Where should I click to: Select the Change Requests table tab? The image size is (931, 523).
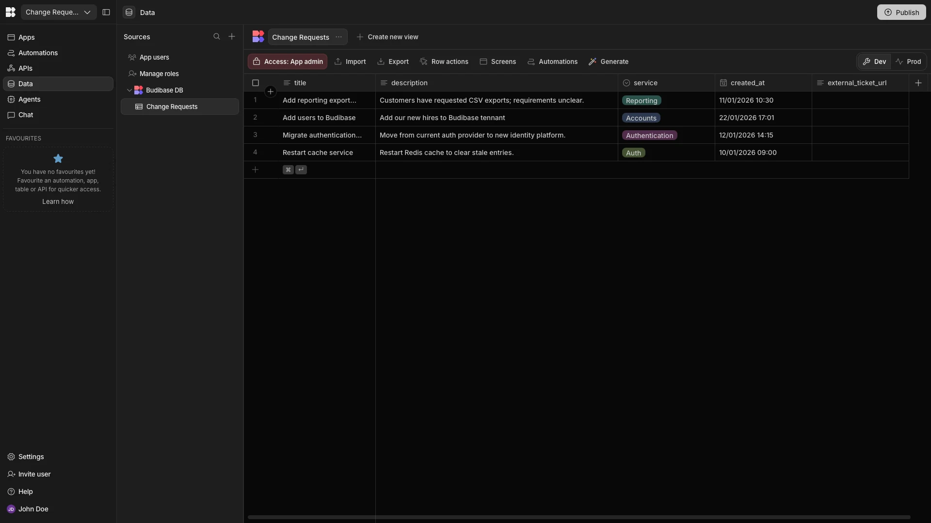[x=301, y=37]
